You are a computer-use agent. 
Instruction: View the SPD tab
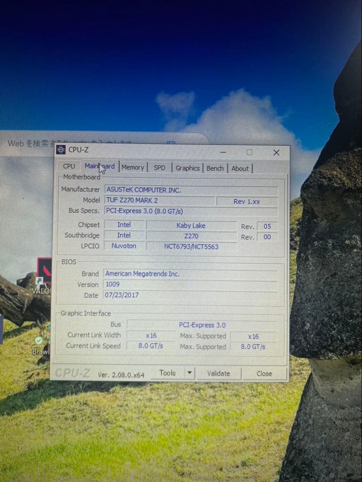click(159, 168)
